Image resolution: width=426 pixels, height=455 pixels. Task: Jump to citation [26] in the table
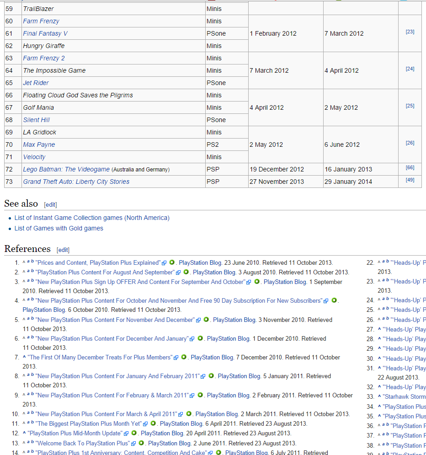coord(410,143)
